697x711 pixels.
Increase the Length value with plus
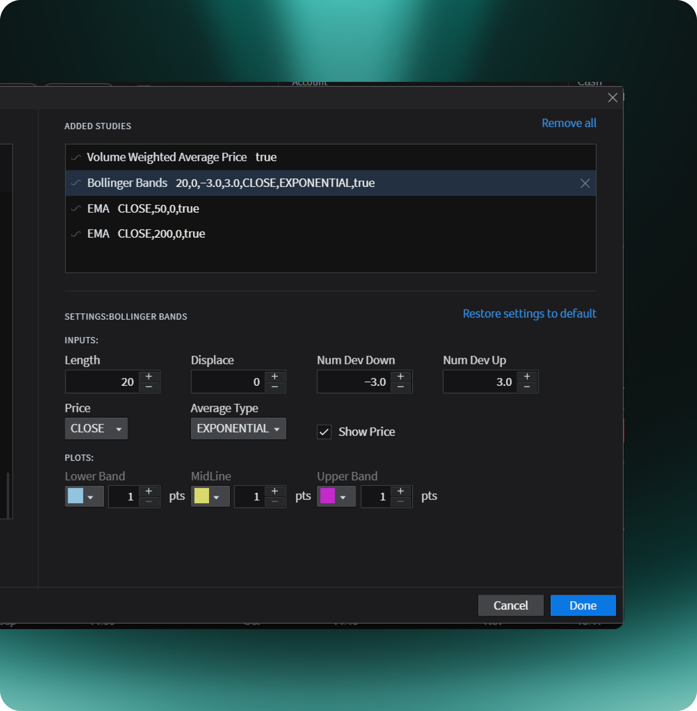[149, 377]
